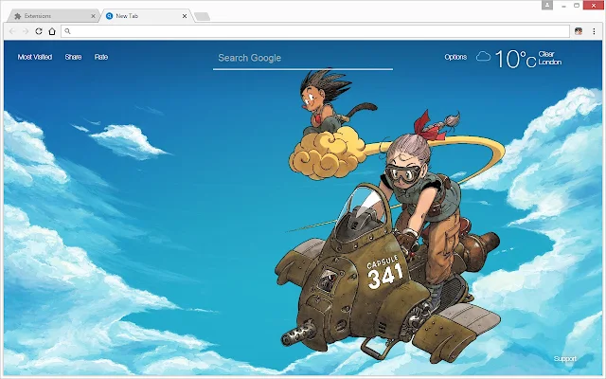This screenshot has width=606, height=379.
Task: Minimize the browser window
Action: tap(564, 6)
